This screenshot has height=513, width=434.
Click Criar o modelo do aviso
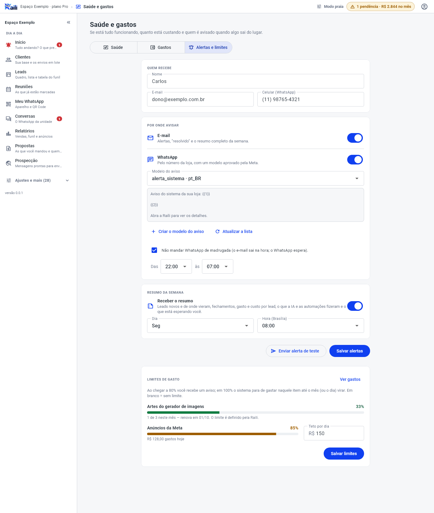pyautogui.click(x=178, y=231)
